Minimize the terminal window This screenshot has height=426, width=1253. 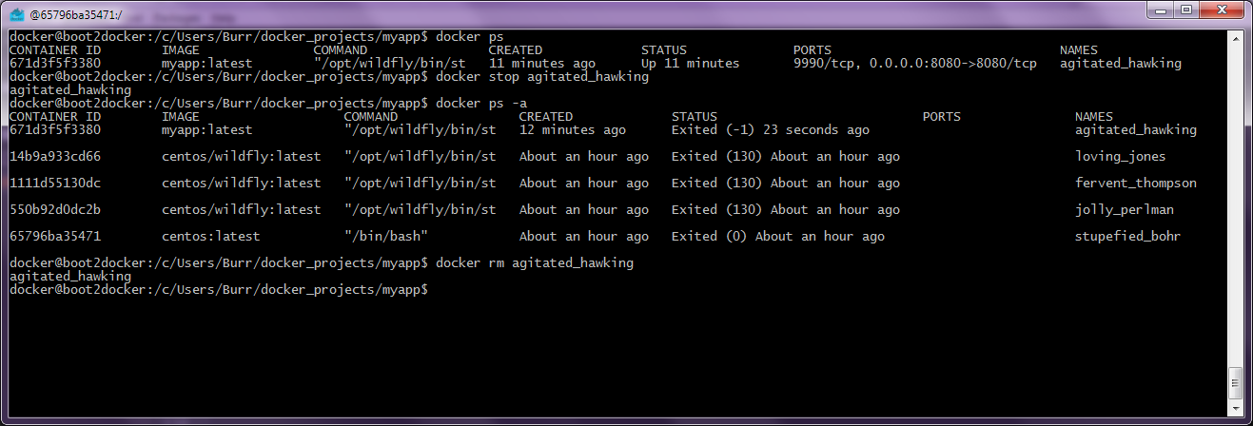coord(1160,10)
